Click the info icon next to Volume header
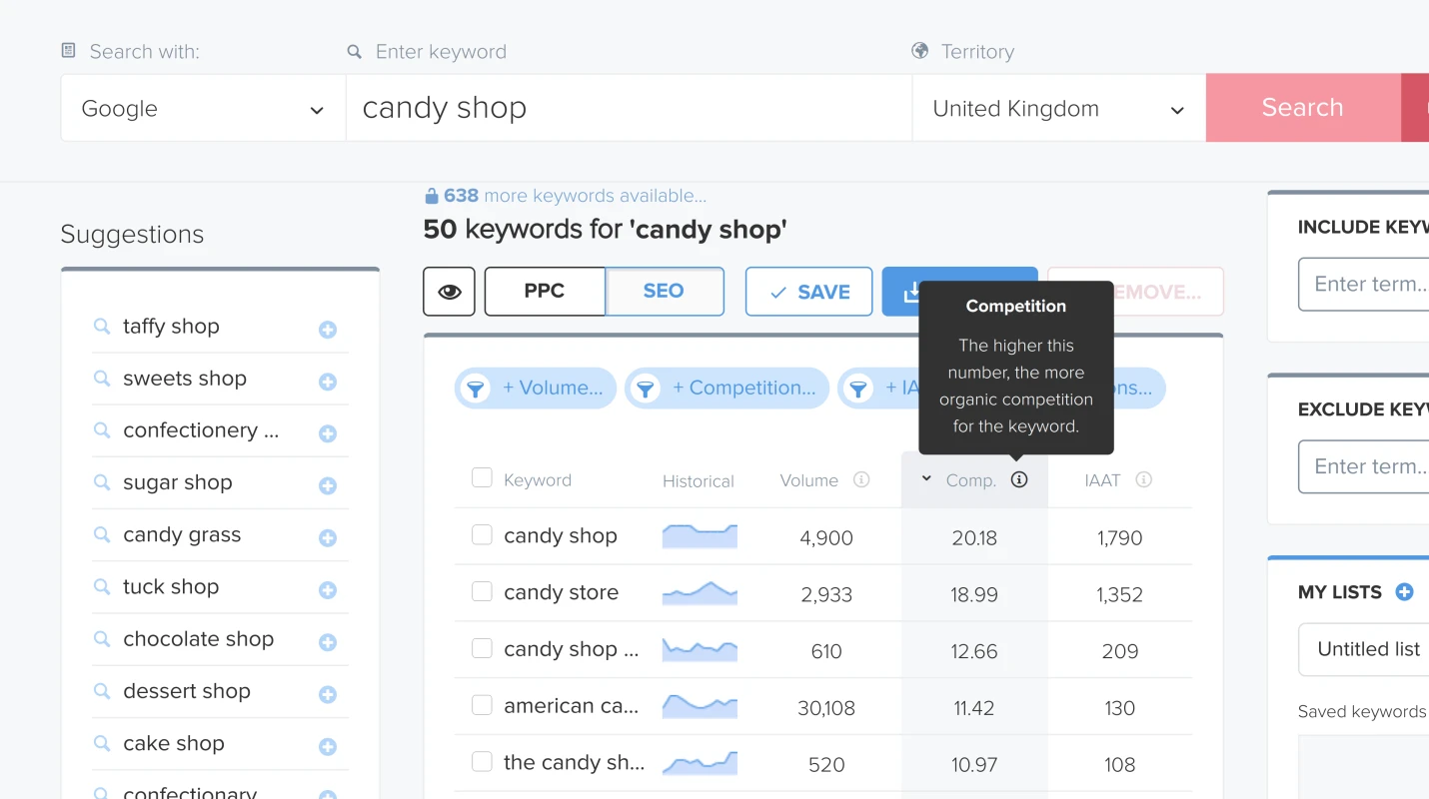This screenshot has height=799, width=1429. pyautogui.click(x=860, y=479)
